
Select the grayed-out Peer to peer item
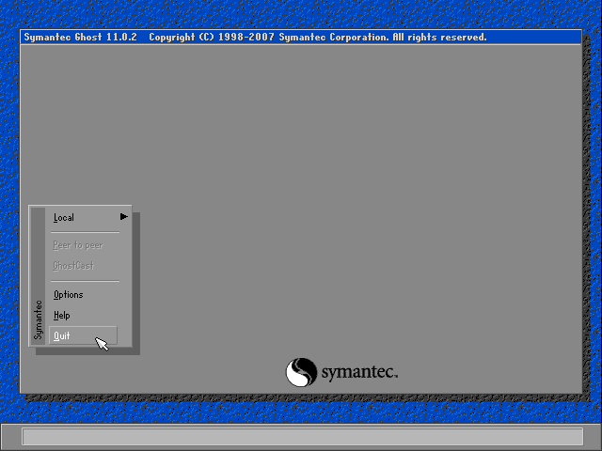(78, 245)
